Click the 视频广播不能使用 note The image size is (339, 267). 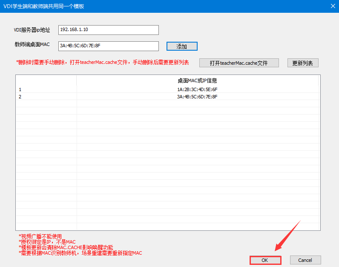point(40,236)
